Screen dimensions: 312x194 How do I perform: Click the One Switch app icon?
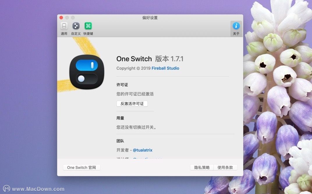coord(87,72)
